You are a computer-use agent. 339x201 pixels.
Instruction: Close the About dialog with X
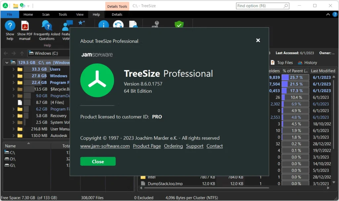[x=258, y=40]
